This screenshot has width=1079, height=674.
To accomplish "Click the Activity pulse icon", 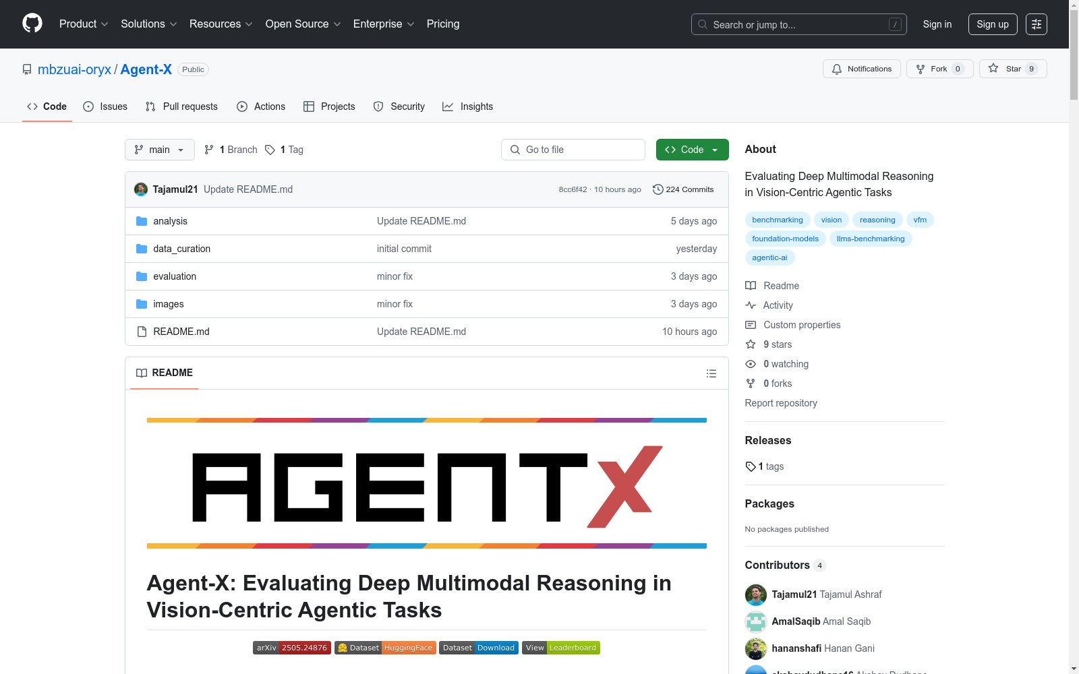I will tap(751, 305).
